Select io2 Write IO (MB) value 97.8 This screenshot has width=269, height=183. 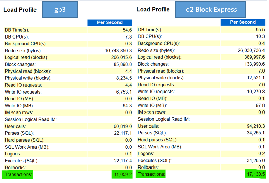[x=260, y=105]
